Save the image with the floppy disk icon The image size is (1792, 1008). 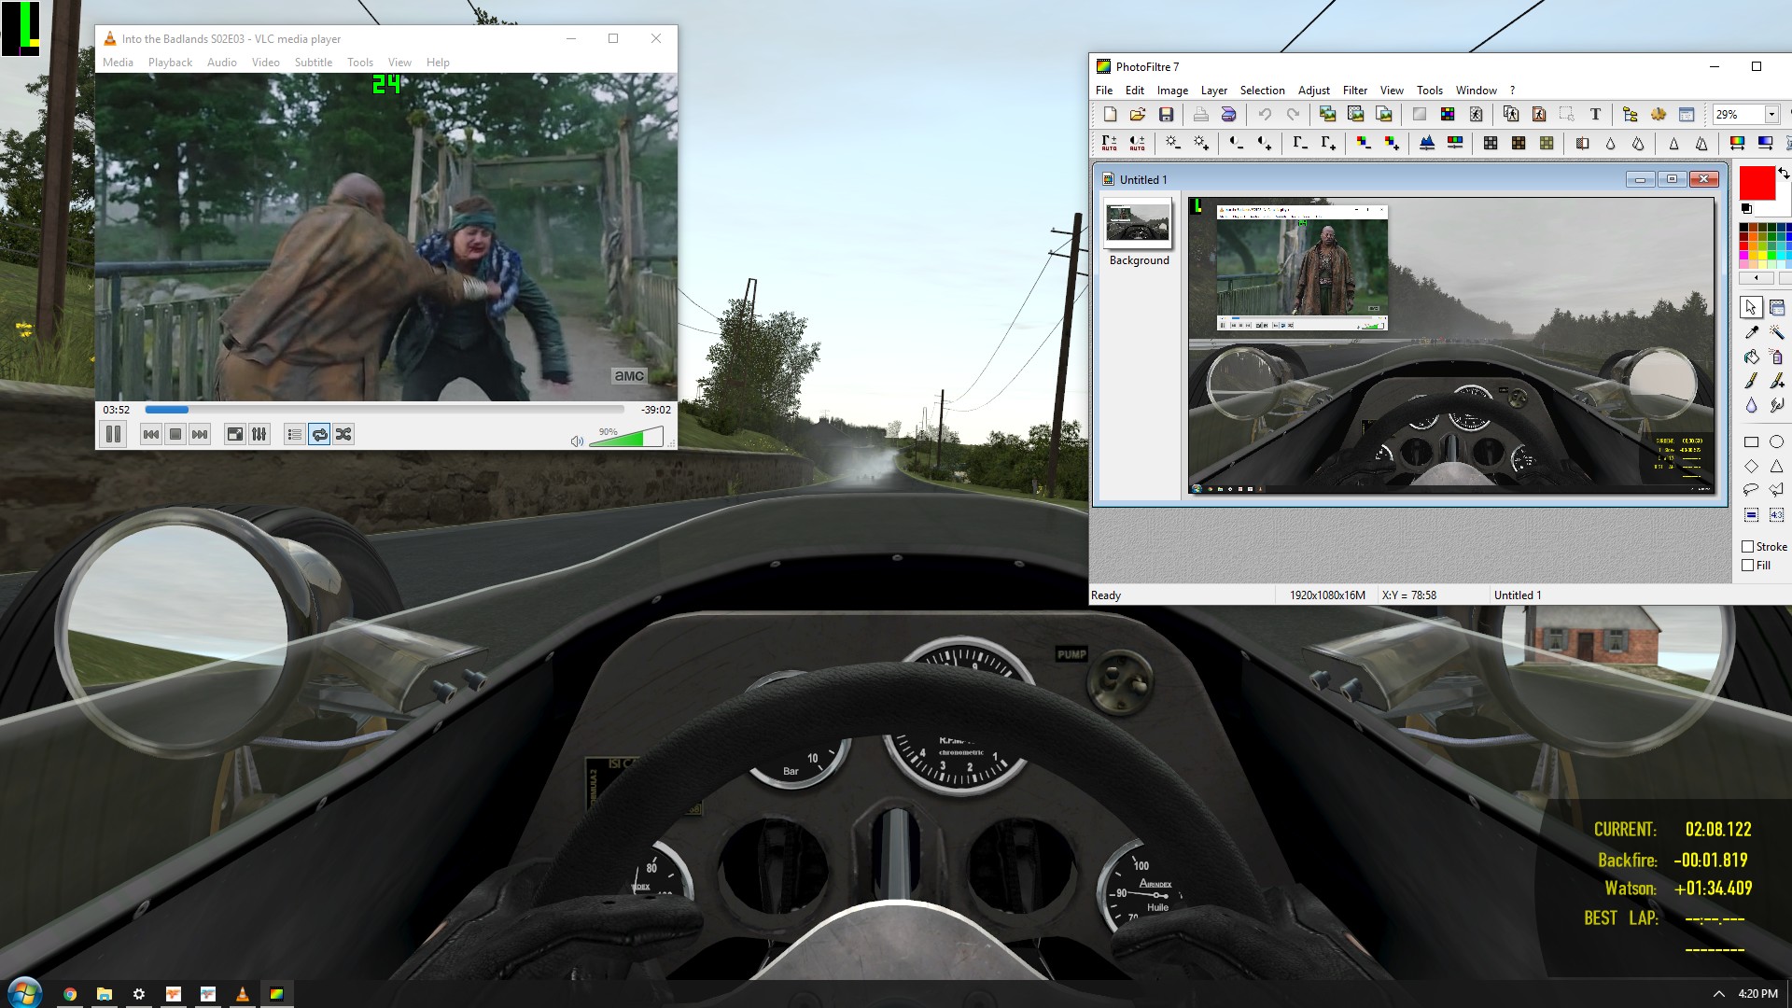(x=1166, y=114)
